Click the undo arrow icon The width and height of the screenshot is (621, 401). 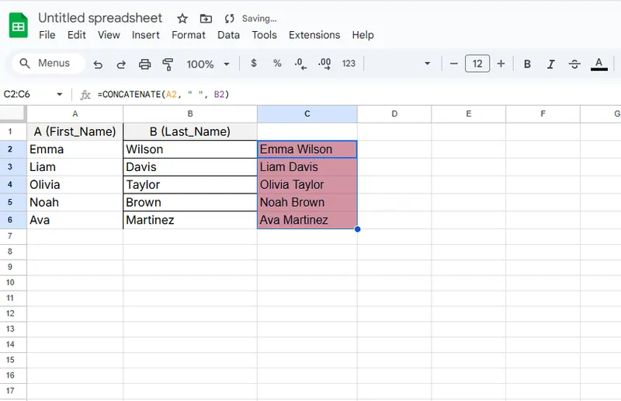(x=98, y=65)
